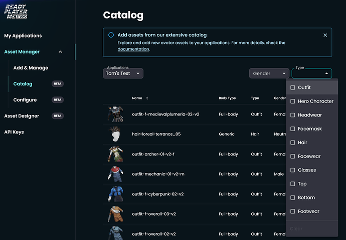Viewport: 346px width, 240px height.
Task: Collapse the Asset Manager sidebar section
Action: 61,52
